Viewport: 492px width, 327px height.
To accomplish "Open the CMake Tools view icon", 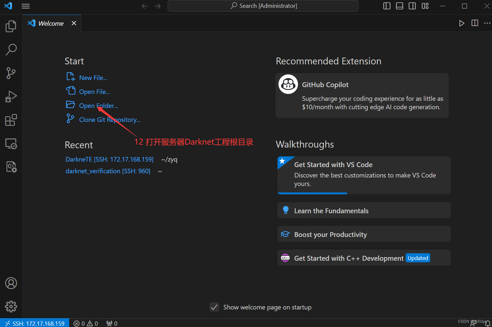I will [11, 167].
